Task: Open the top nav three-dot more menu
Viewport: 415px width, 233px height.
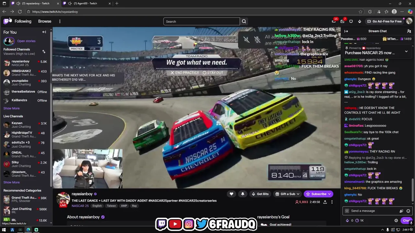Action: (60, 21)
